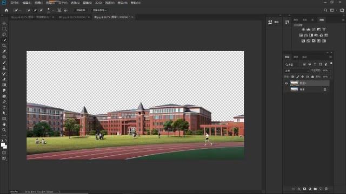This screenshot has height=194, width=346.
Task: Toggle pixel layer filter in Layers panel
Action: [304, 64]
